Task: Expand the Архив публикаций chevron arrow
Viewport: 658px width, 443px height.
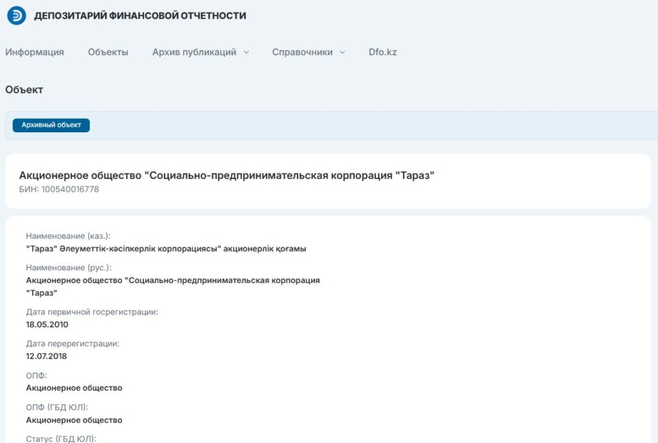Action: click(246, 53)
